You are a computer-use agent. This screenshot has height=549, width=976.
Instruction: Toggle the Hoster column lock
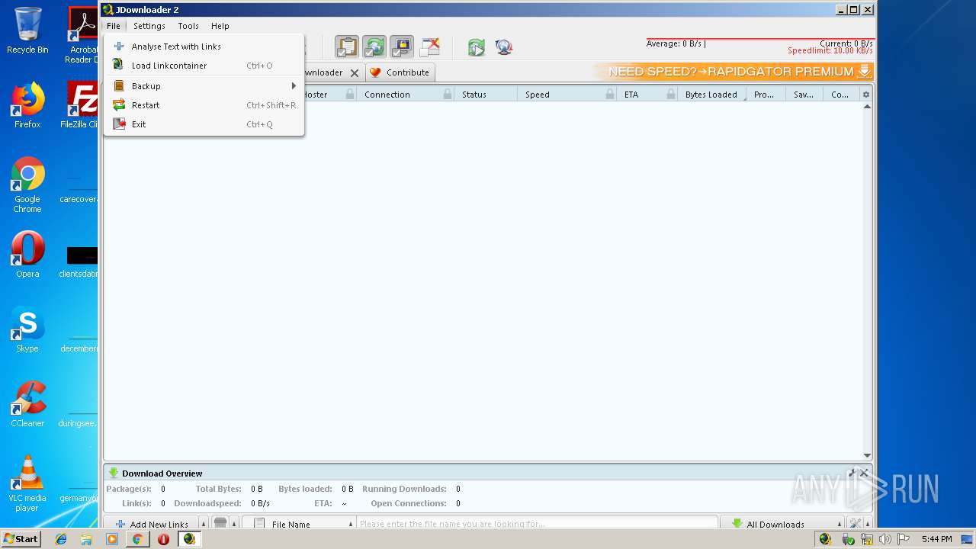pyautogui.click(x=350, y=95)
